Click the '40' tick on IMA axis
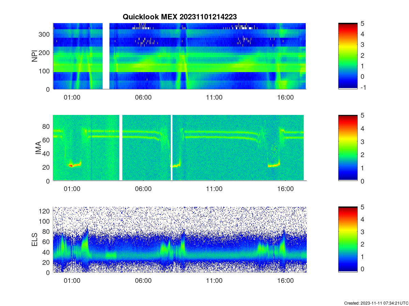The height and width of the screenshot is (306, 409). pos(47,154)
